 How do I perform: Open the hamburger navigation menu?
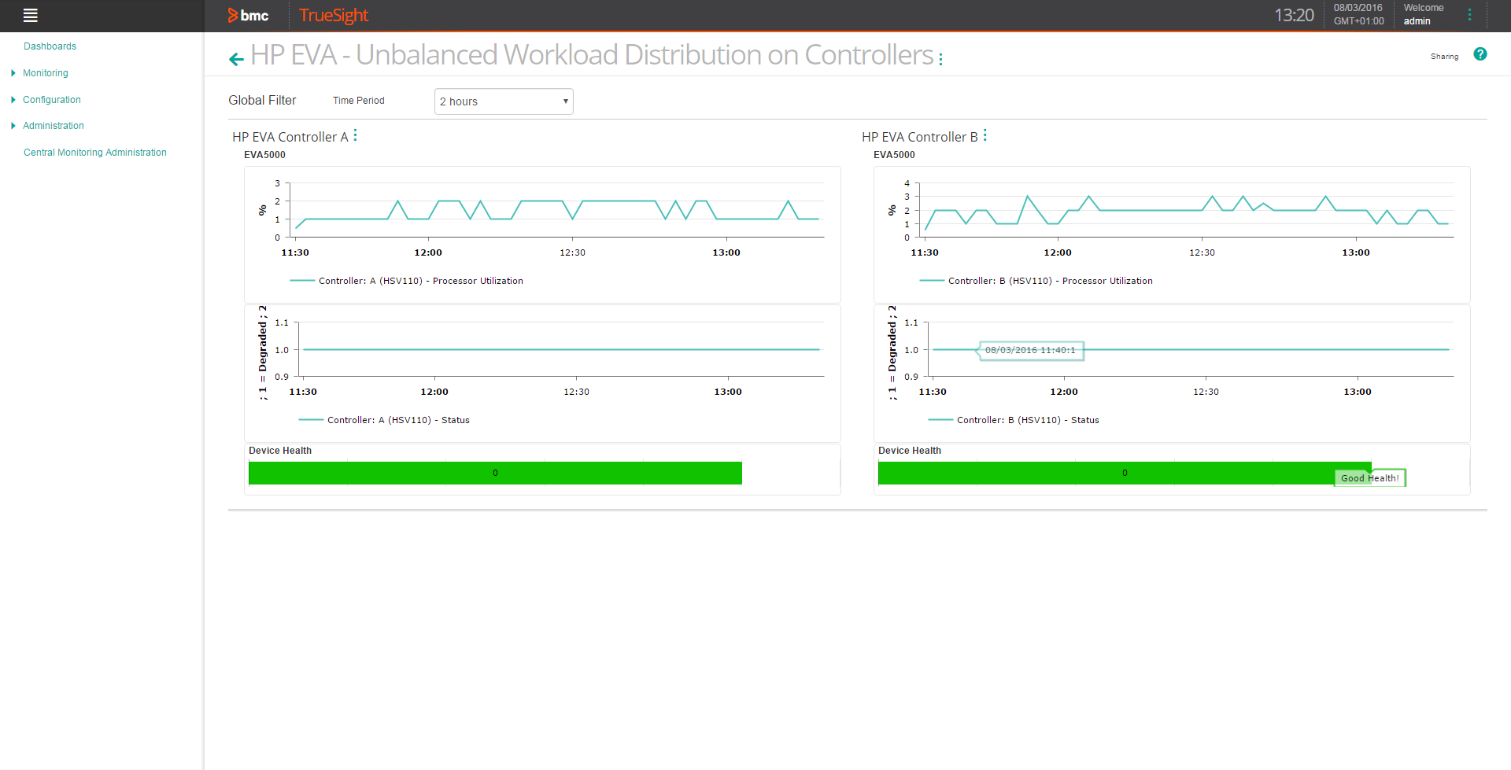31,15
